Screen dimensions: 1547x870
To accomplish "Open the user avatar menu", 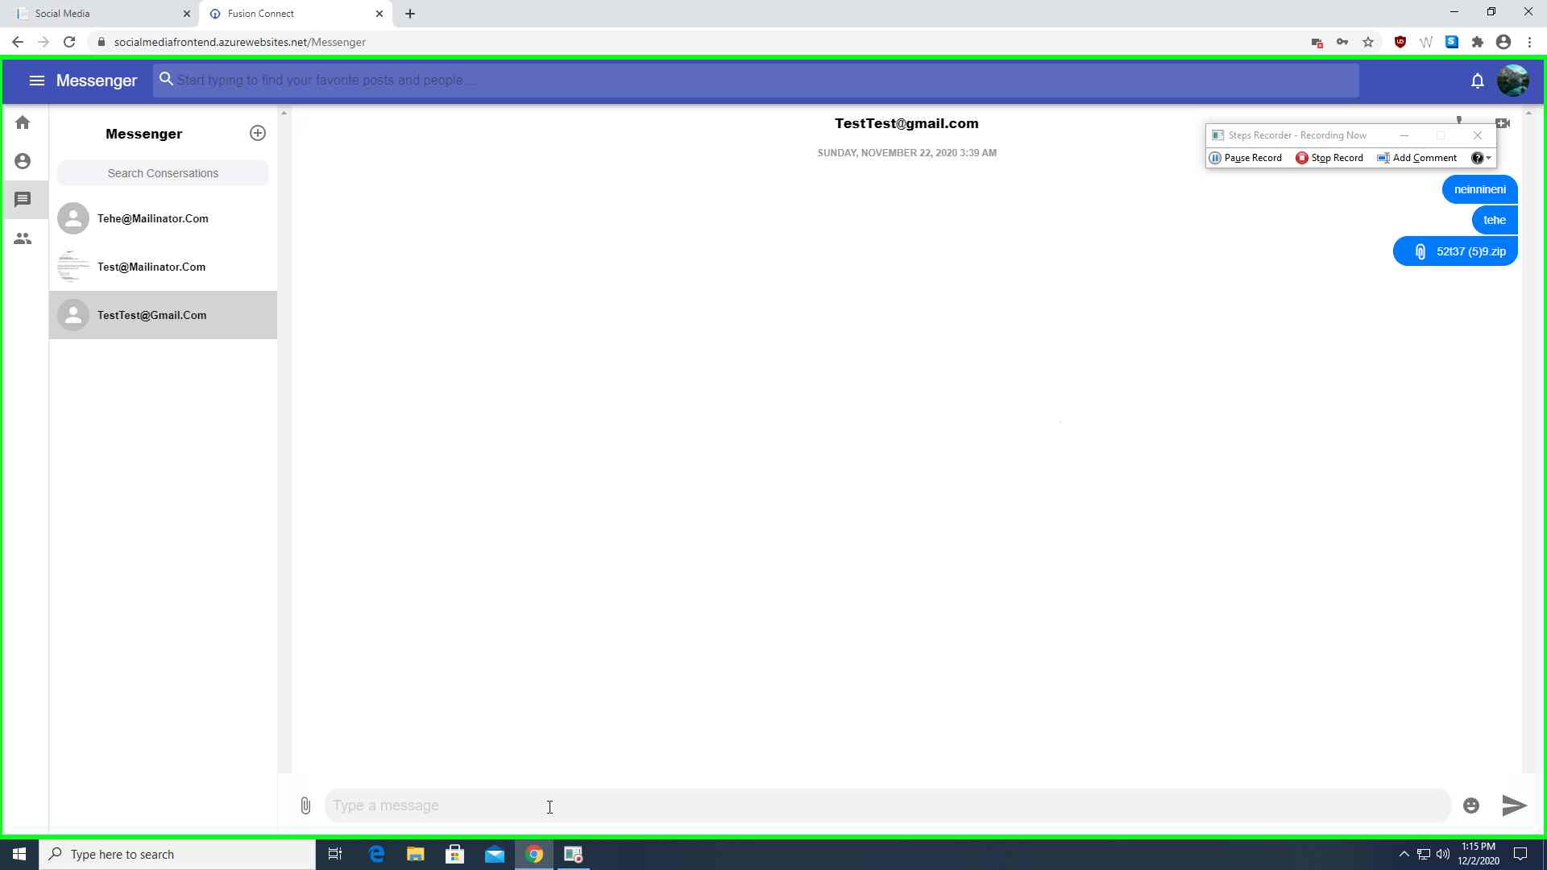I will pyautogui.click(x=1512, y=81).
